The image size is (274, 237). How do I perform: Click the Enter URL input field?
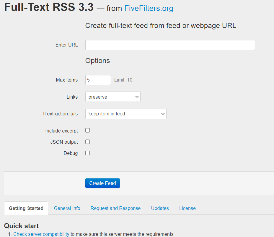pos(170,45)
